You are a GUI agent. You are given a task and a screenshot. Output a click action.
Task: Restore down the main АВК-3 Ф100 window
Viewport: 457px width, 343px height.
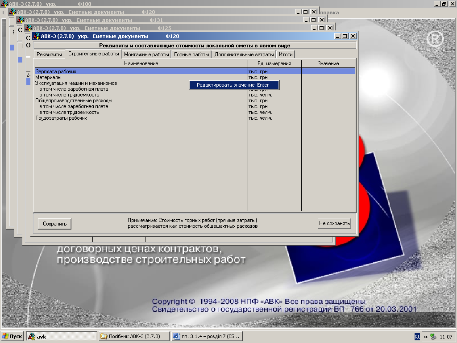coord(444,4)
